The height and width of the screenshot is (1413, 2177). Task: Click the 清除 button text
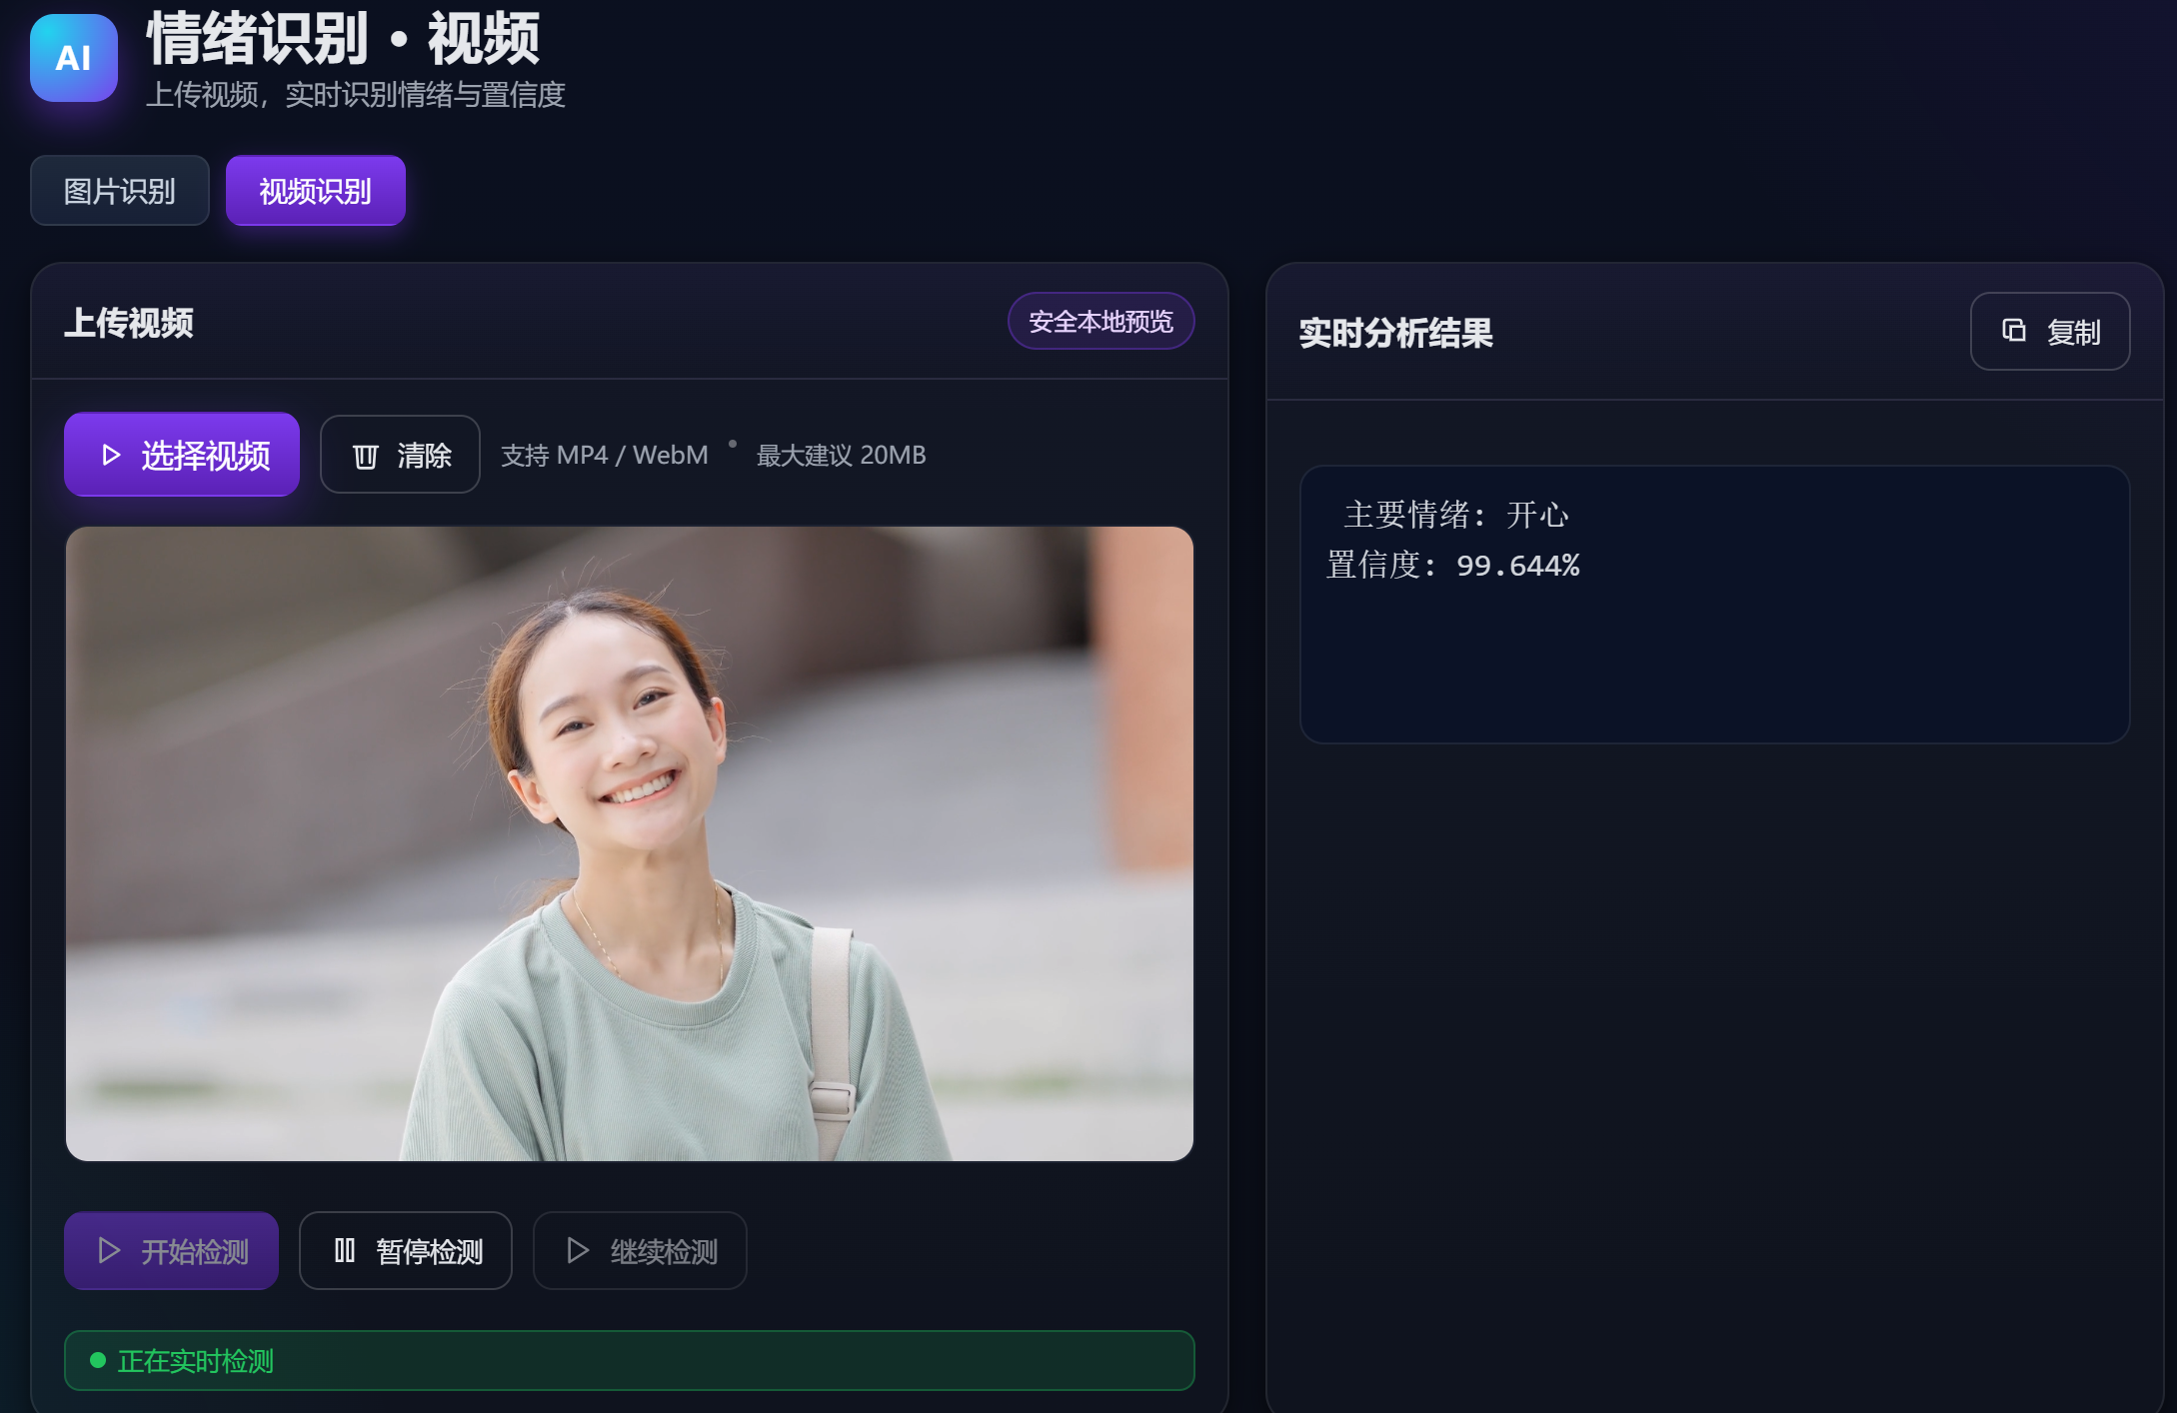[x=425, y=456]
